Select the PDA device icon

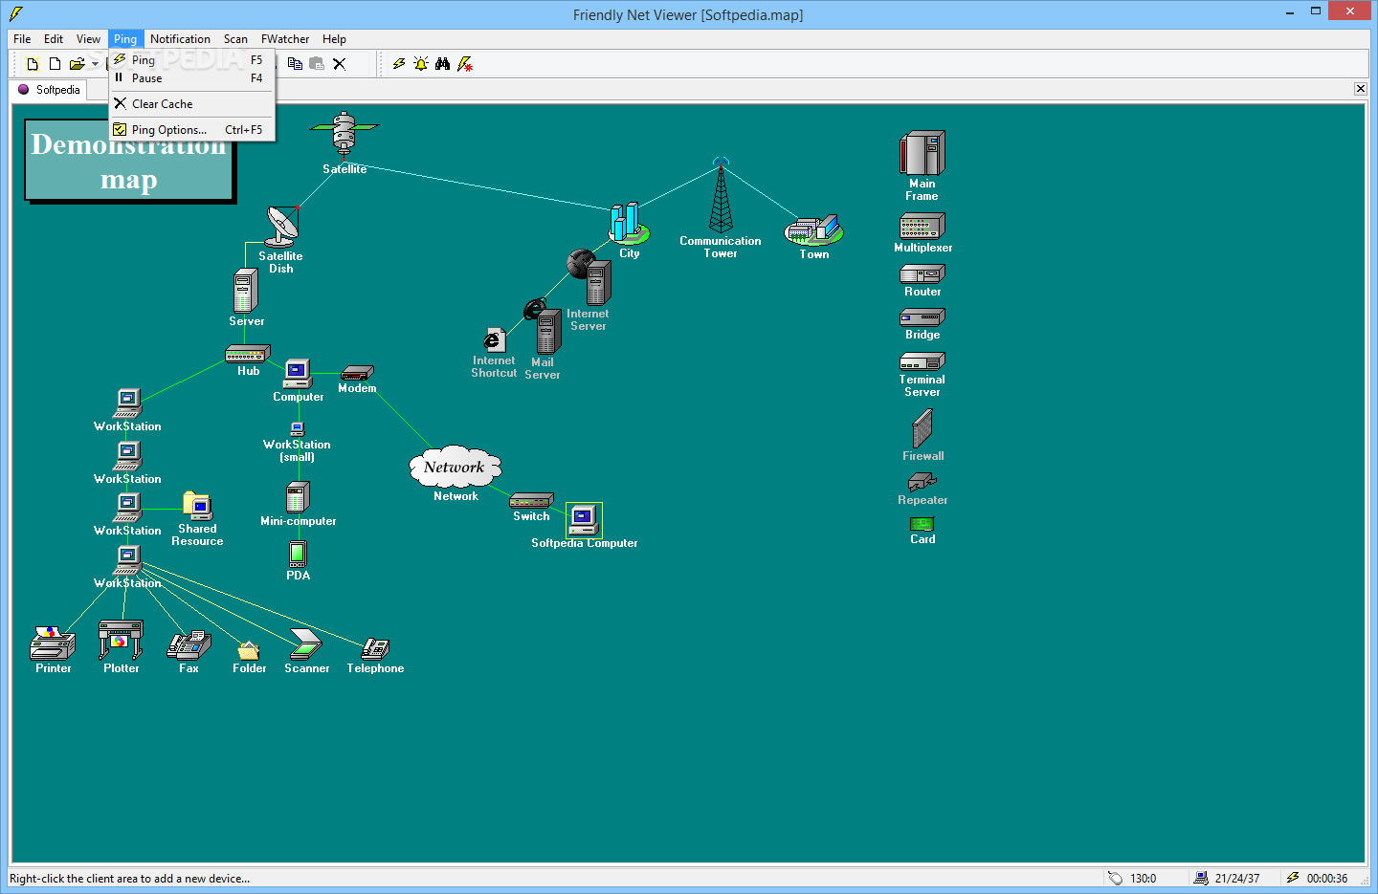[298, 554]
